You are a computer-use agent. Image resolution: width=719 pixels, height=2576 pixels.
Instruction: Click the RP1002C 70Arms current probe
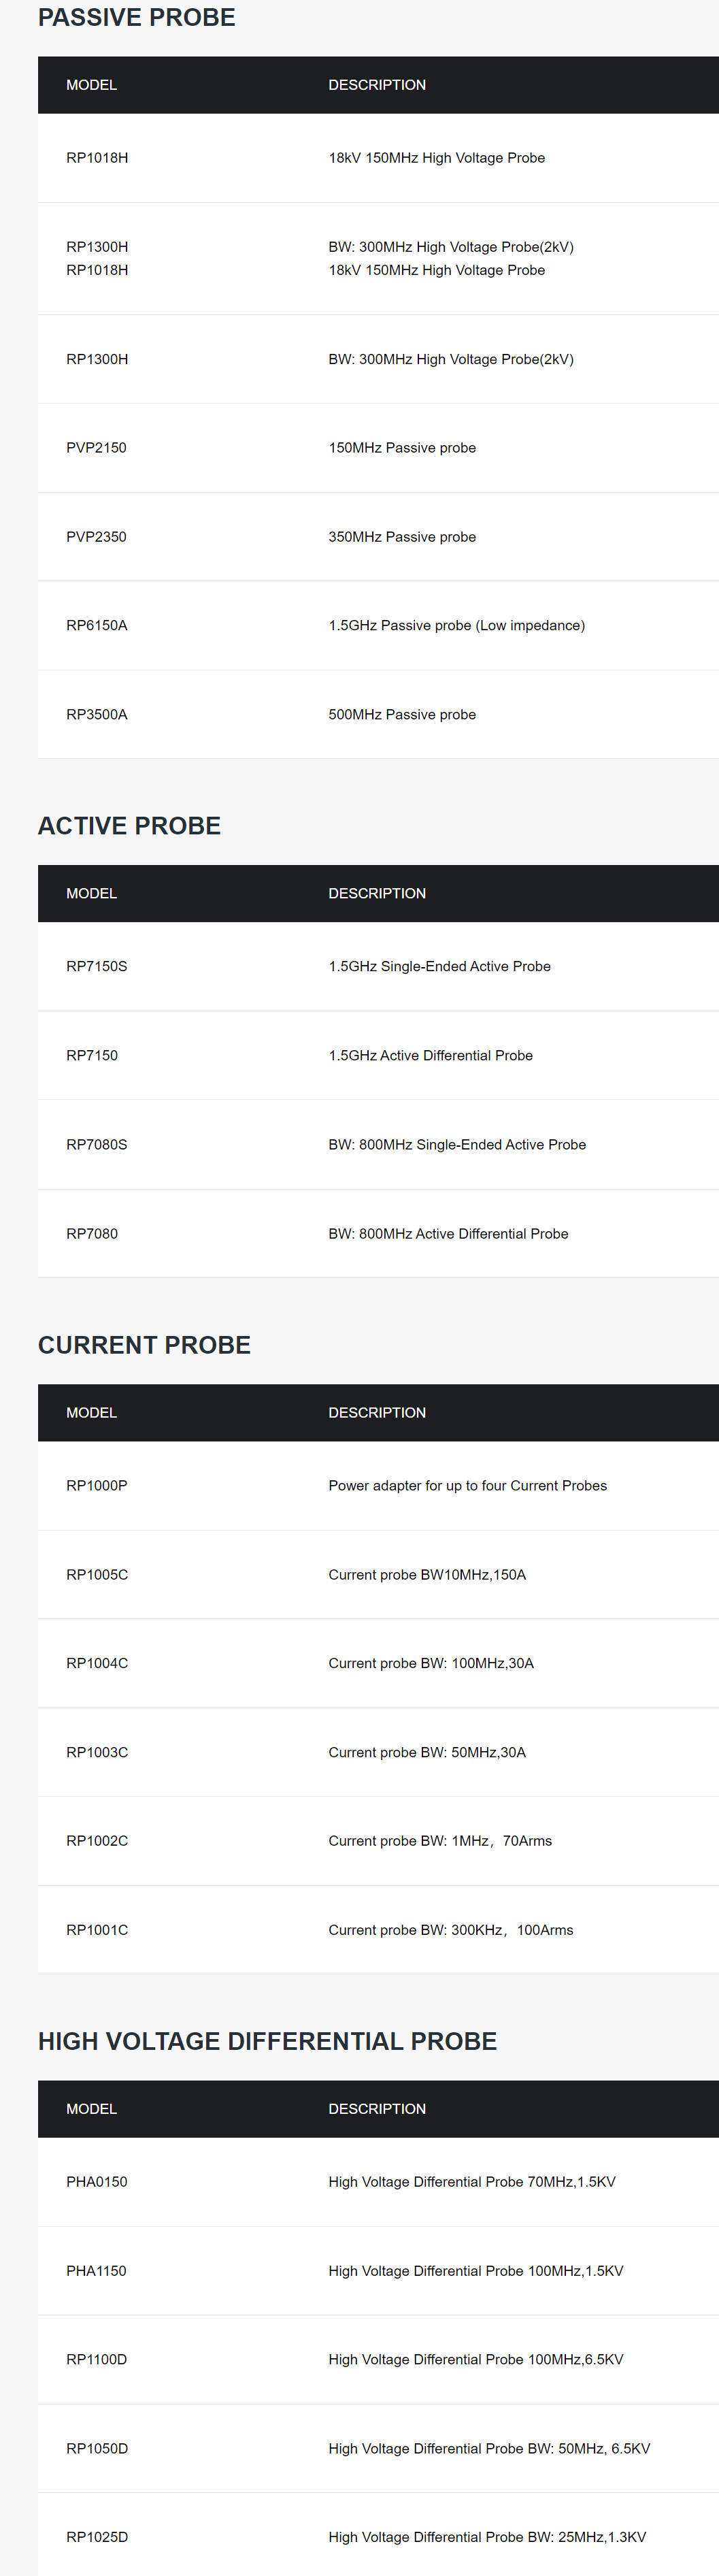point(378,1841)
